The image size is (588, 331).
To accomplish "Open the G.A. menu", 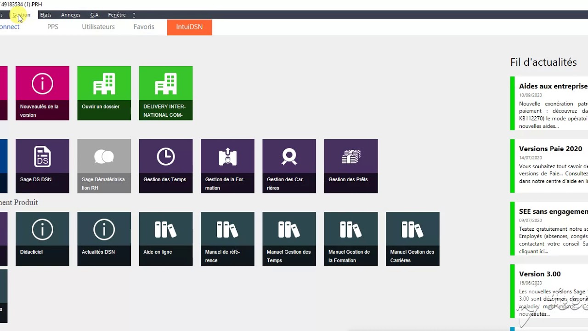I will (95, 15).
